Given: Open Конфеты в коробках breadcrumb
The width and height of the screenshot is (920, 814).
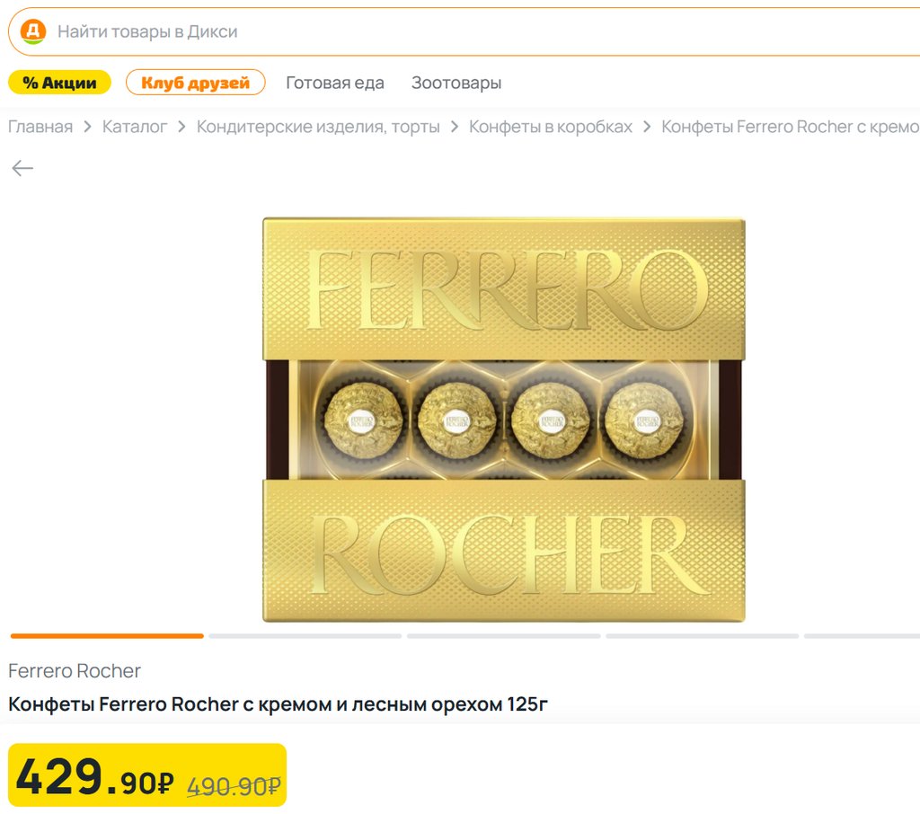Looking at the screenshot, I should click(551, 127).
